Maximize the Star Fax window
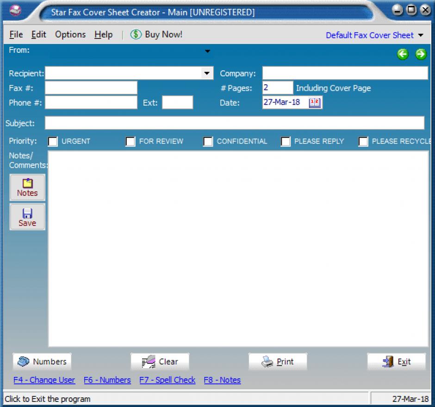Screen dimensions: 435x407 [x=411, y=10]
